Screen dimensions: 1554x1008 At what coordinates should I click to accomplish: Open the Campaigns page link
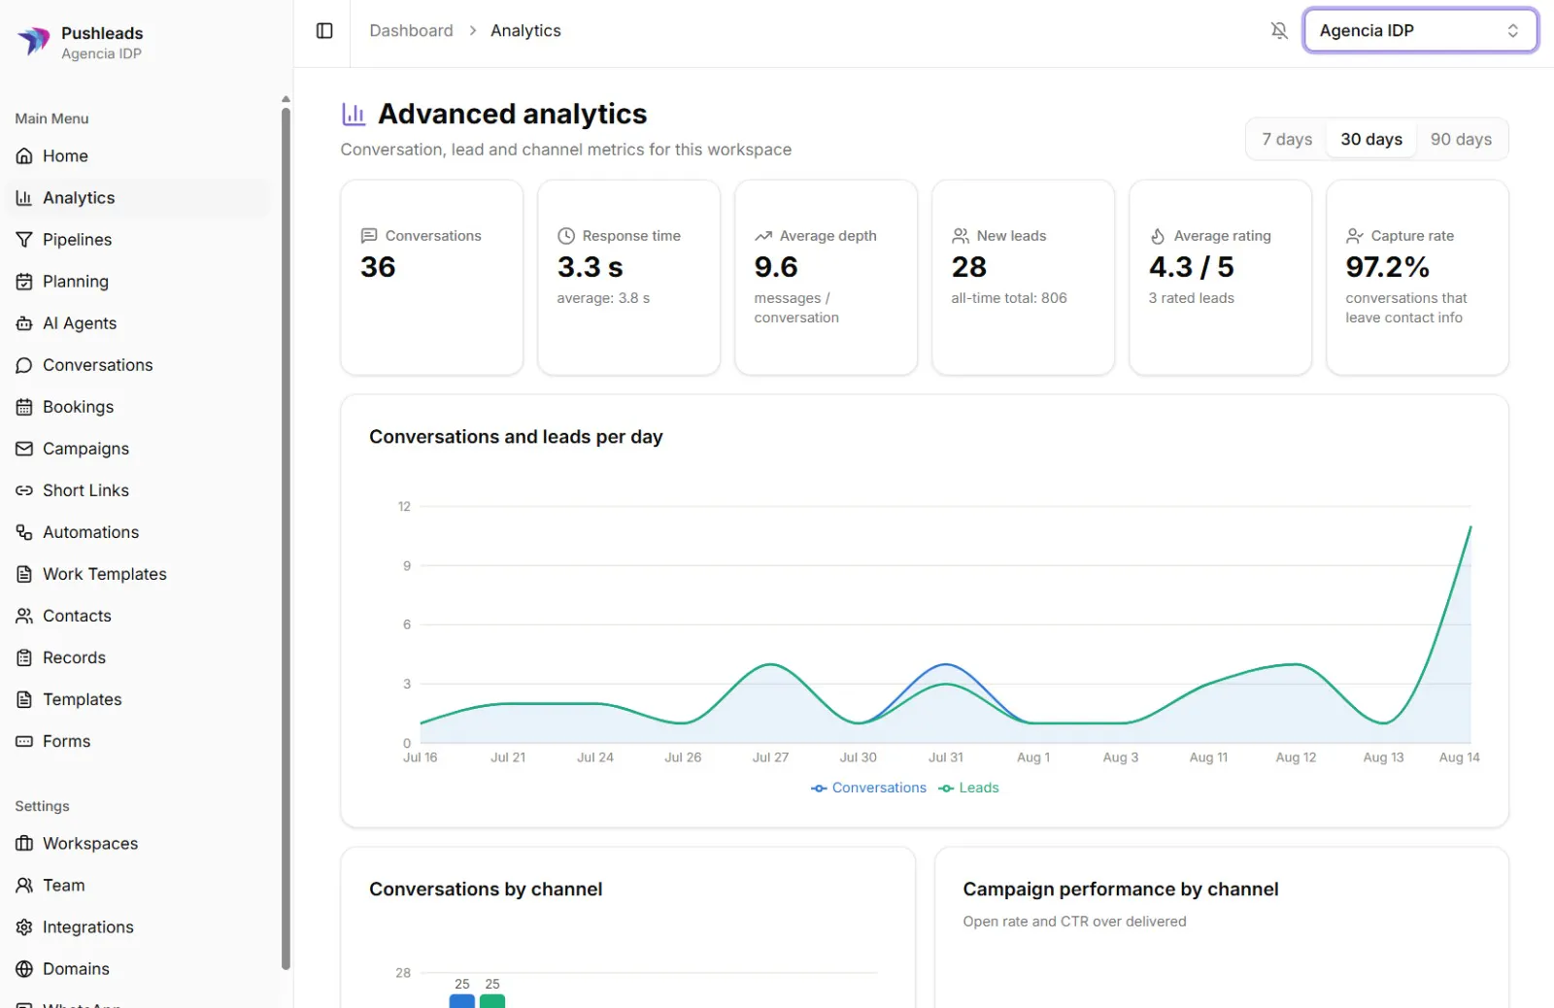(137, 449)
